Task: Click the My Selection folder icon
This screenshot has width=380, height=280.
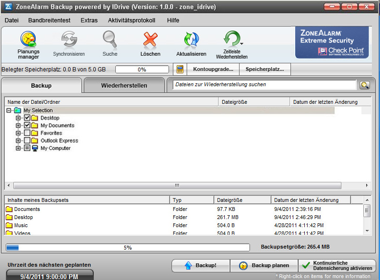Action: [x=18, y=110]
